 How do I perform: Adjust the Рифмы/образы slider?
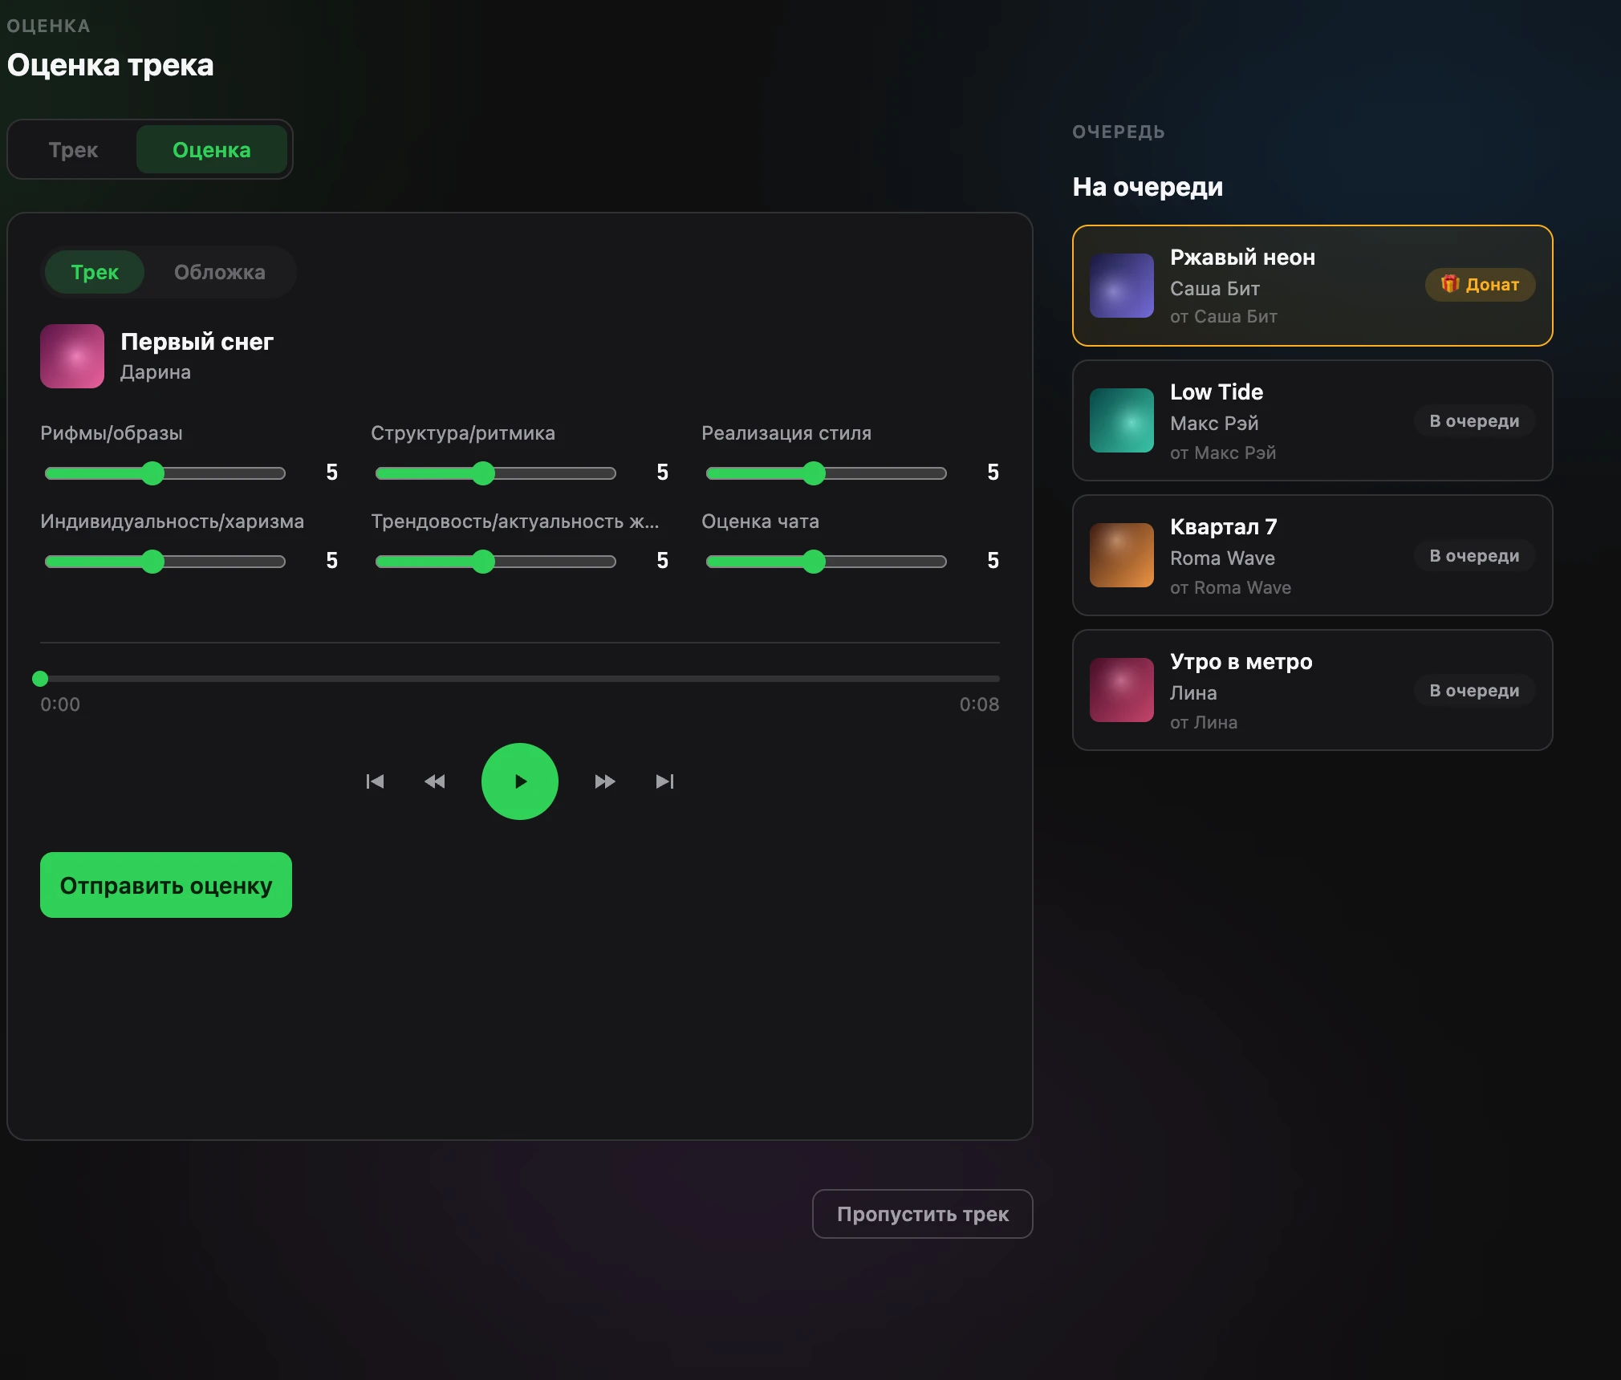[165, 473]
